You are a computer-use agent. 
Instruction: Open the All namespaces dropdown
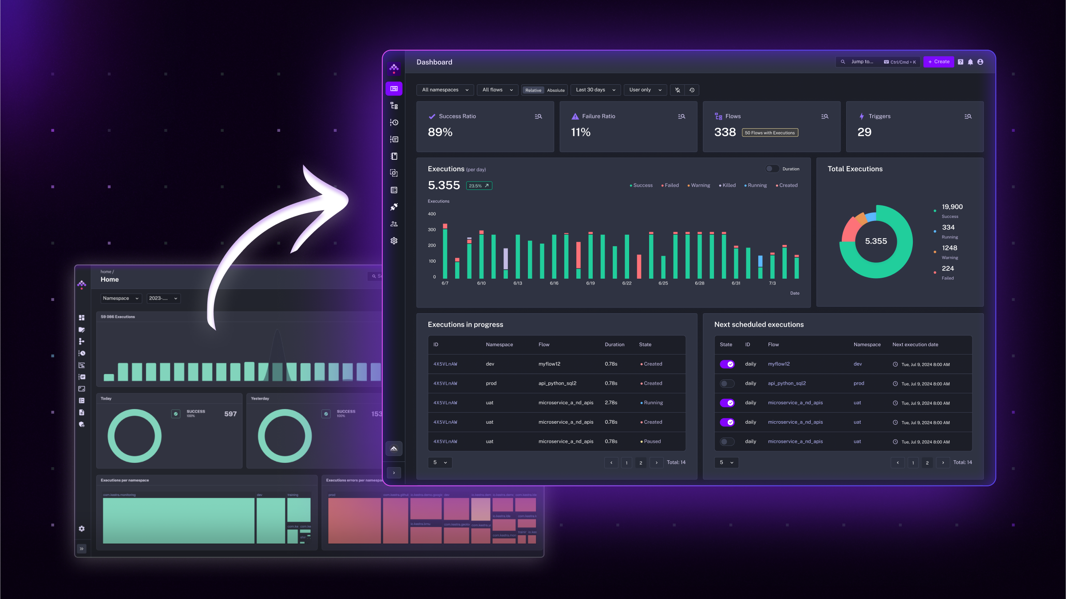pos(444,90)
